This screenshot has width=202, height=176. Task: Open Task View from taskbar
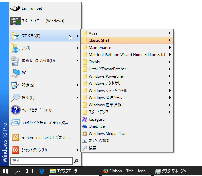pos(29,171)
